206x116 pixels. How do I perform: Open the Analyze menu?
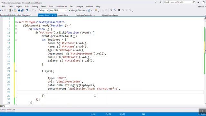(80, 6)
